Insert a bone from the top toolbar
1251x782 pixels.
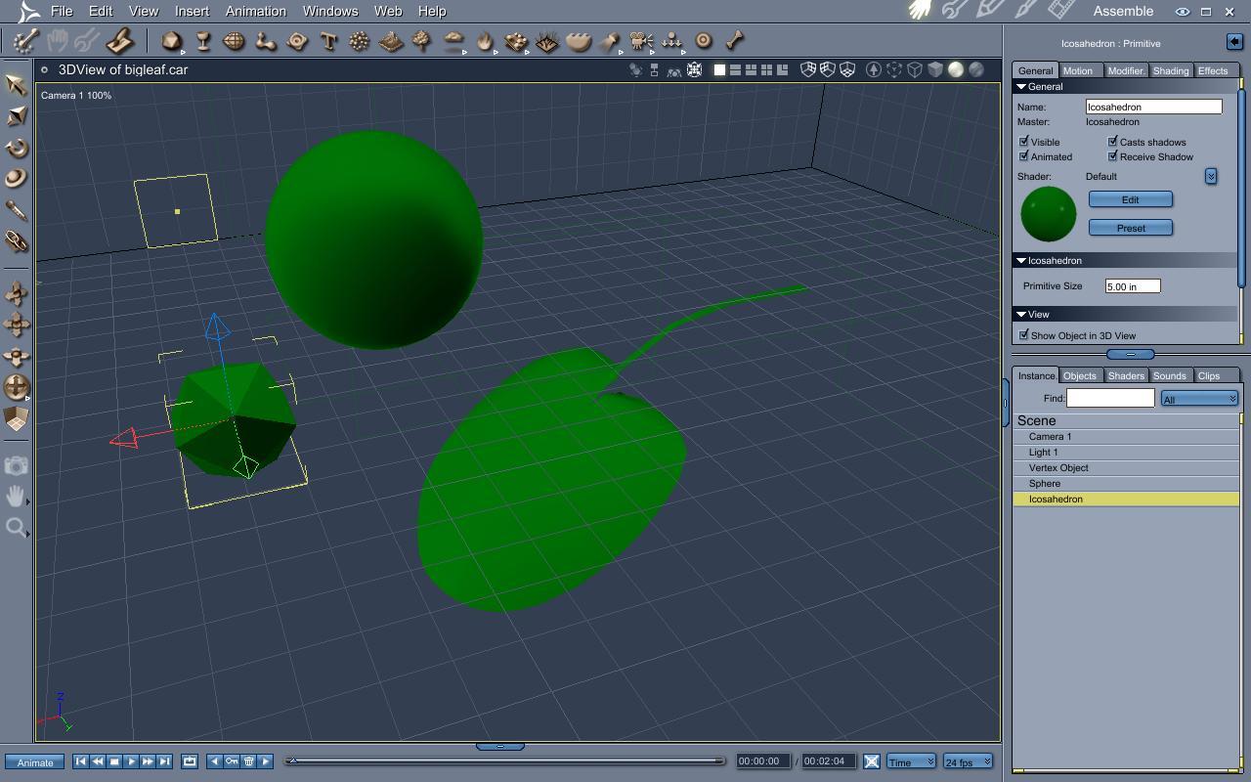735,41
